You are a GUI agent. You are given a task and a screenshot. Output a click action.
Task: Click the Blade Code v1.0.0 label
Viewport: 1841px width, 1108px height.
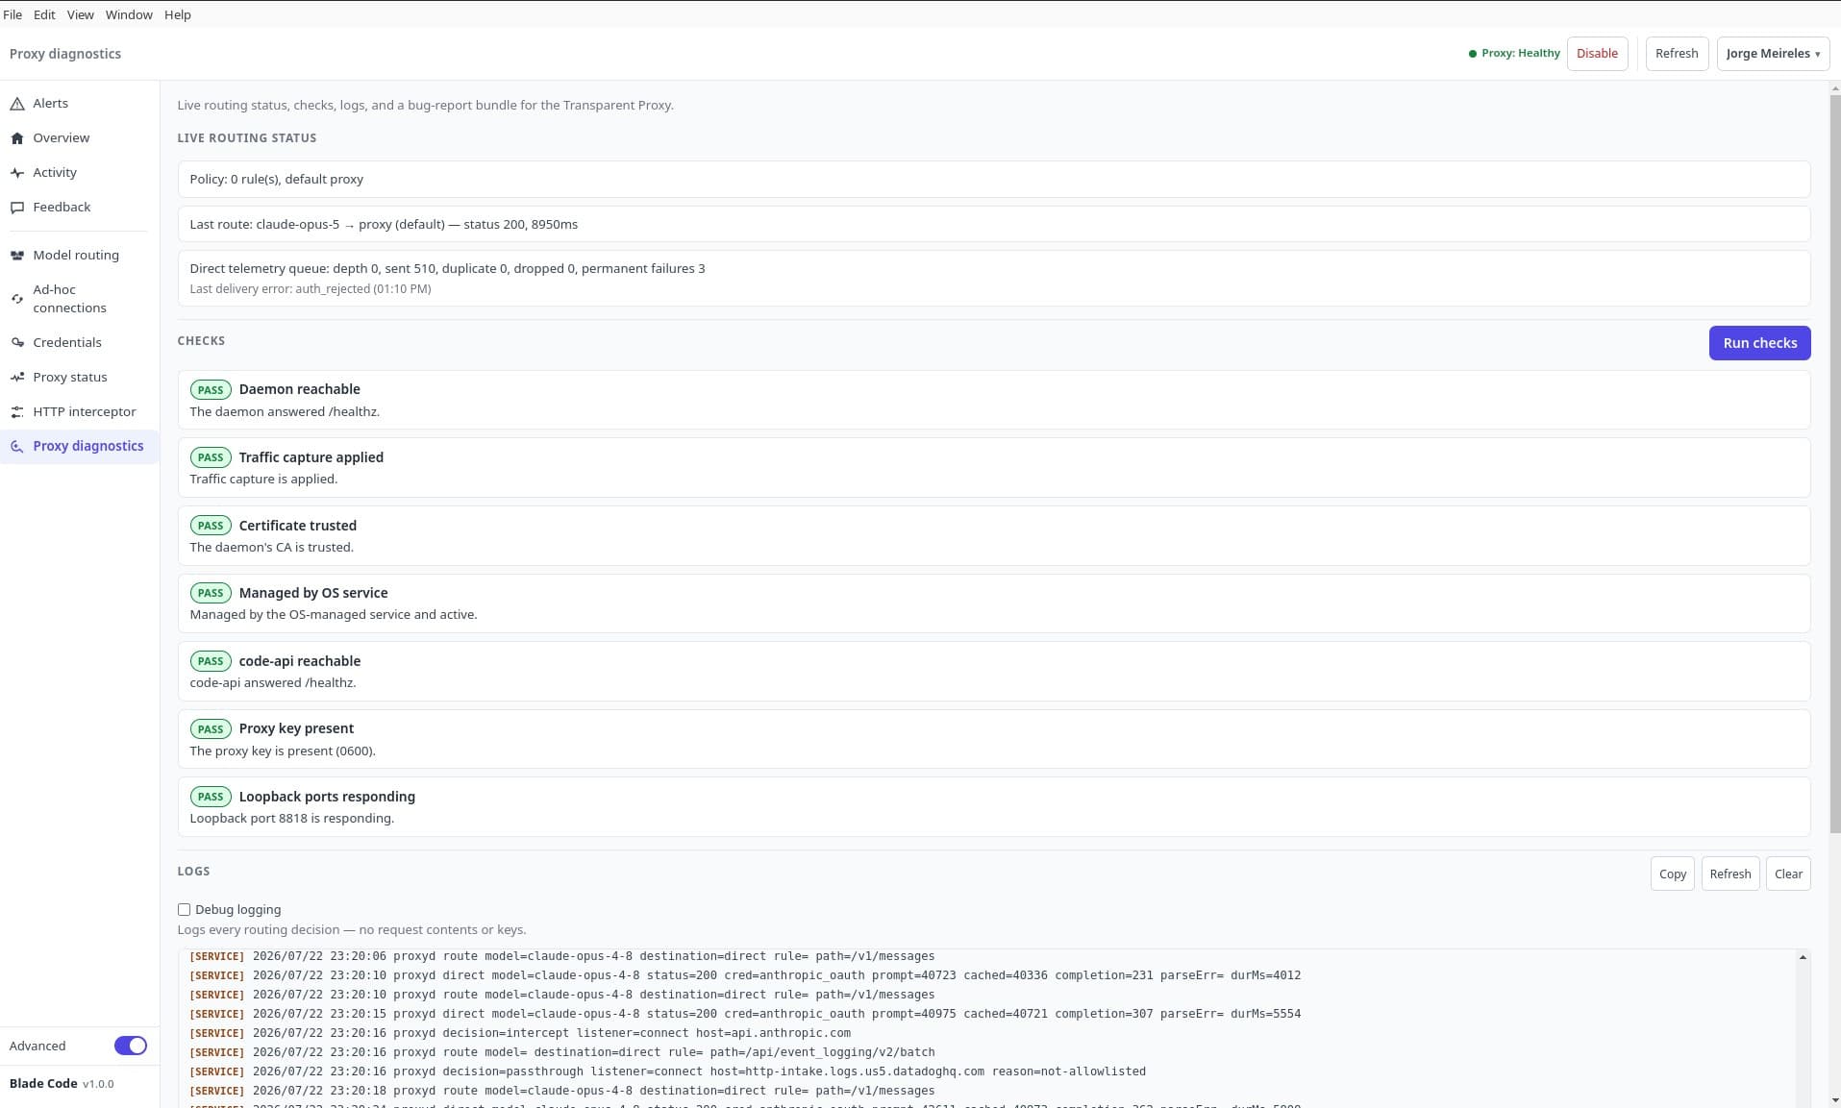click(62, 1084)
